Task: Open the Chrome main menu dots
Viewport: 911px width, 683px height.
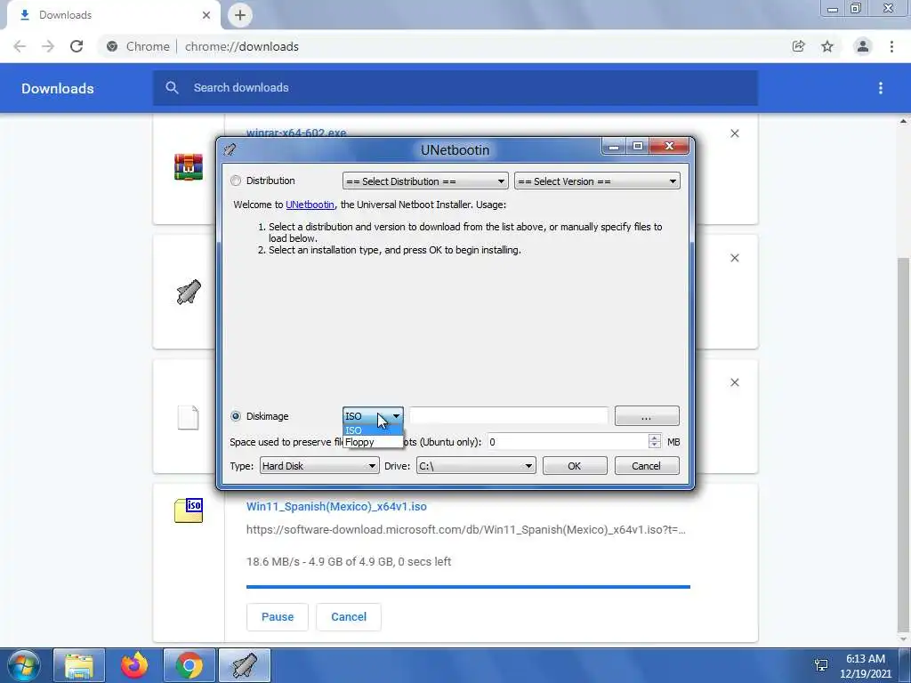Action: [x=891, y=46]
